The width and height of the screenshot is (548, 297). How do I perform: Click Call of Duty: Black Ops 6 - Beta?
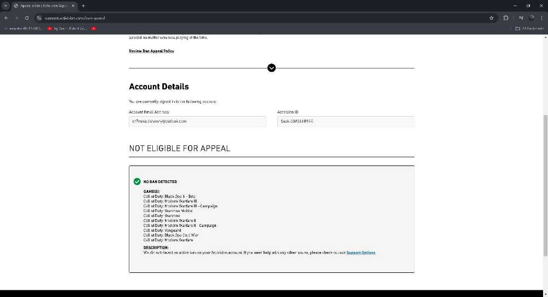[169, 196]
